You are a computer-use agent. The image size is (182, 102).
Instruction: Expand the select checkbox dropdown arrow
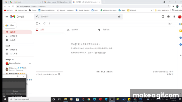pos(40,23)
